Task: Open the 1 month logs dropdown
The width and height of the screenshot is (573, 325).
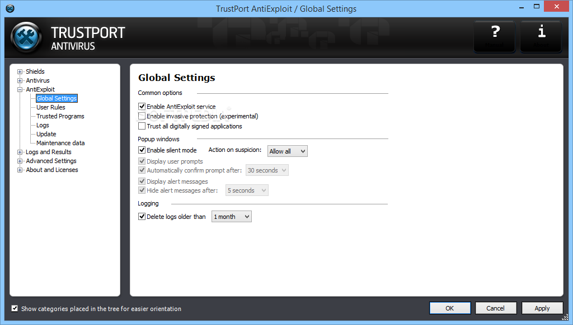Action: [231, 217]
